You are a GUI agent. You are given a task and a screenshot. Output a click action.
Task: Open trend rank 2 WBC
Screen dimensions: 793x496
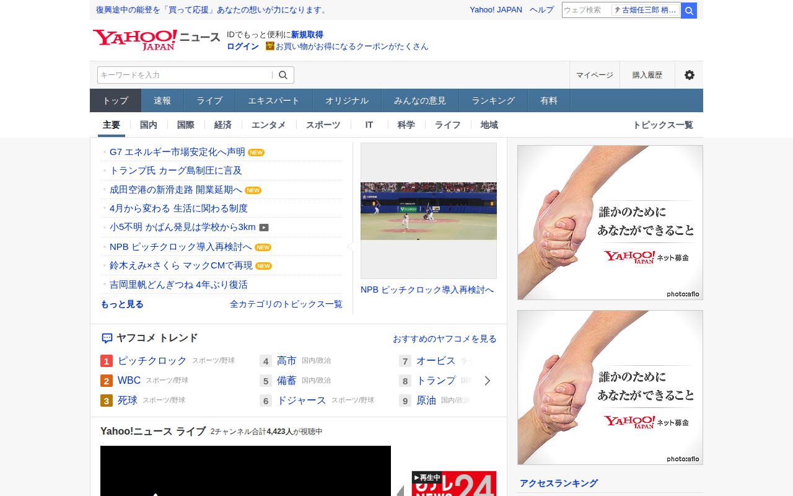click(129, 381)
